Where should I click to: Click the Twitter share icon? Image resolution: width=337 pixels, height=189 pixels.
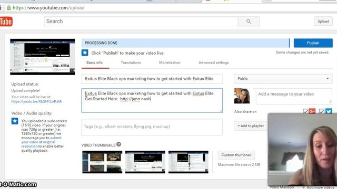click(x=329, y=111)
